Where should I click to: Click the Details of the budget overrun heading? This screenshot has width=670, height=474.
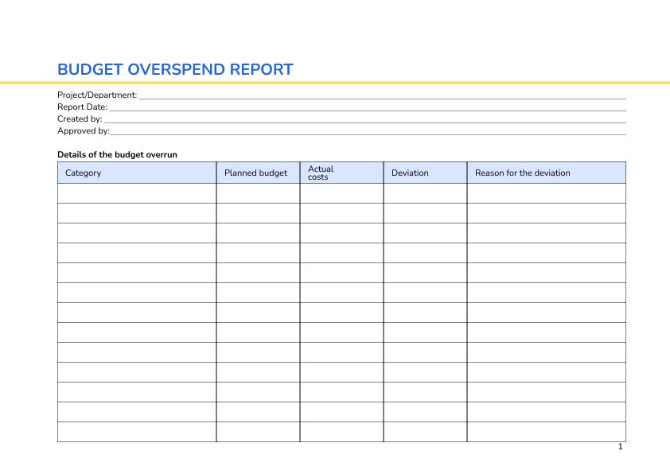tap(118, 154)
